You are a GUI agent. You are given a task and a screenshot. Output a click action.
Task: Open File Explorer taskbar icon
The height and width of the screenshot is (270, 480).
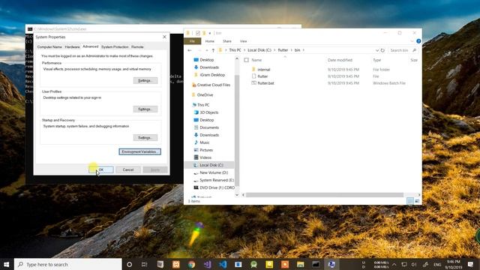coord(300,264)
